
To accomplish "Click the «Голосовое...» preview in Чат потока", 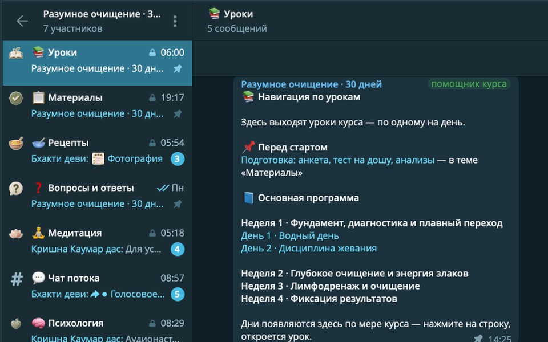I will pyautogui.click(x=138, y=294).
